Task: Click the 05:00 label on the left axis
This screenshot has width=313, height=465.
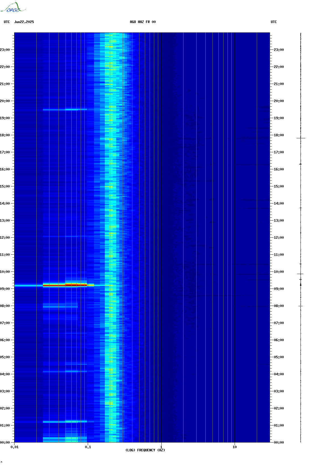Action: tap(5, 357)
